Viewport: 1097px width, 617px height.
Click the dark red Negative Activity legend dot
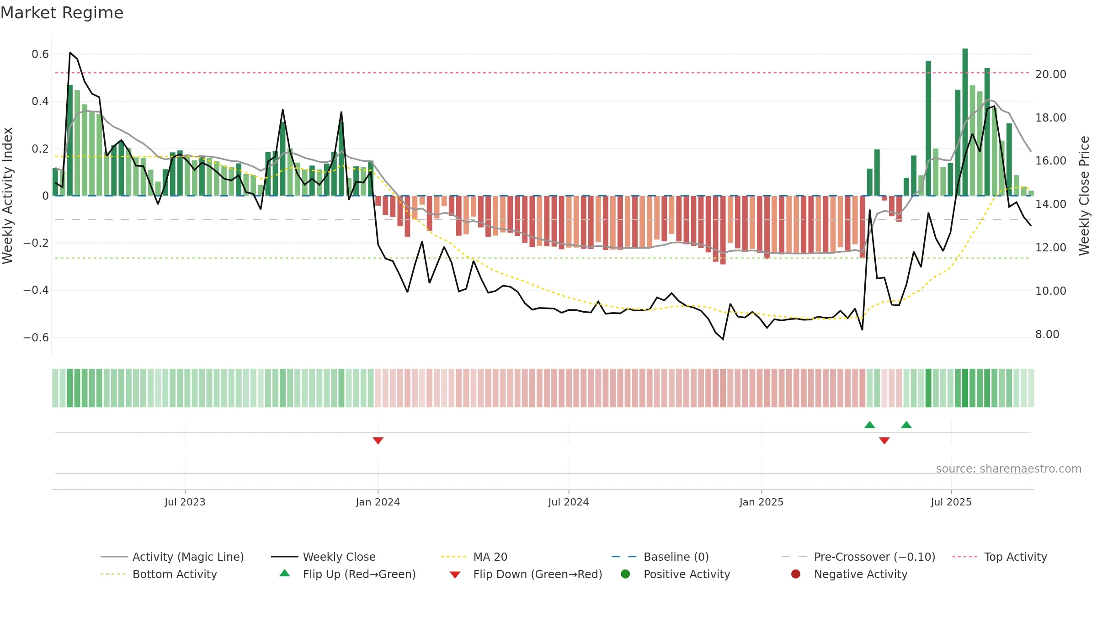[x=796, y=574]
